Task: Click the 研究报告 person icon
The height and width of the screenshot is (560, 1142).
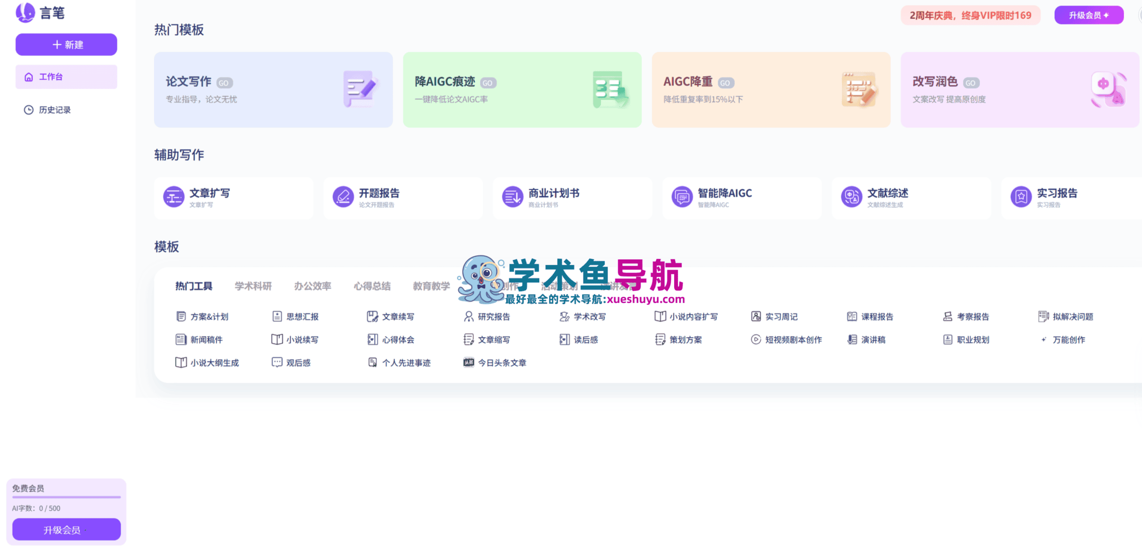Action: tap(468, 316)
